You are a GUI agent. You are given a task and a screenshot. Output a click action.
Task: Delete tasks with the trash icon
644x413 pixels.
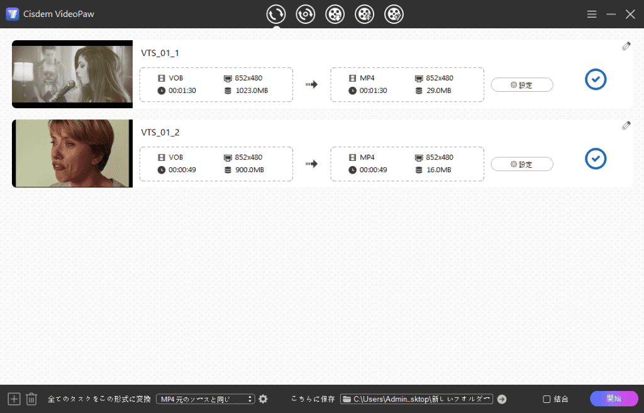pyautogui.click(x=31, y=399)
